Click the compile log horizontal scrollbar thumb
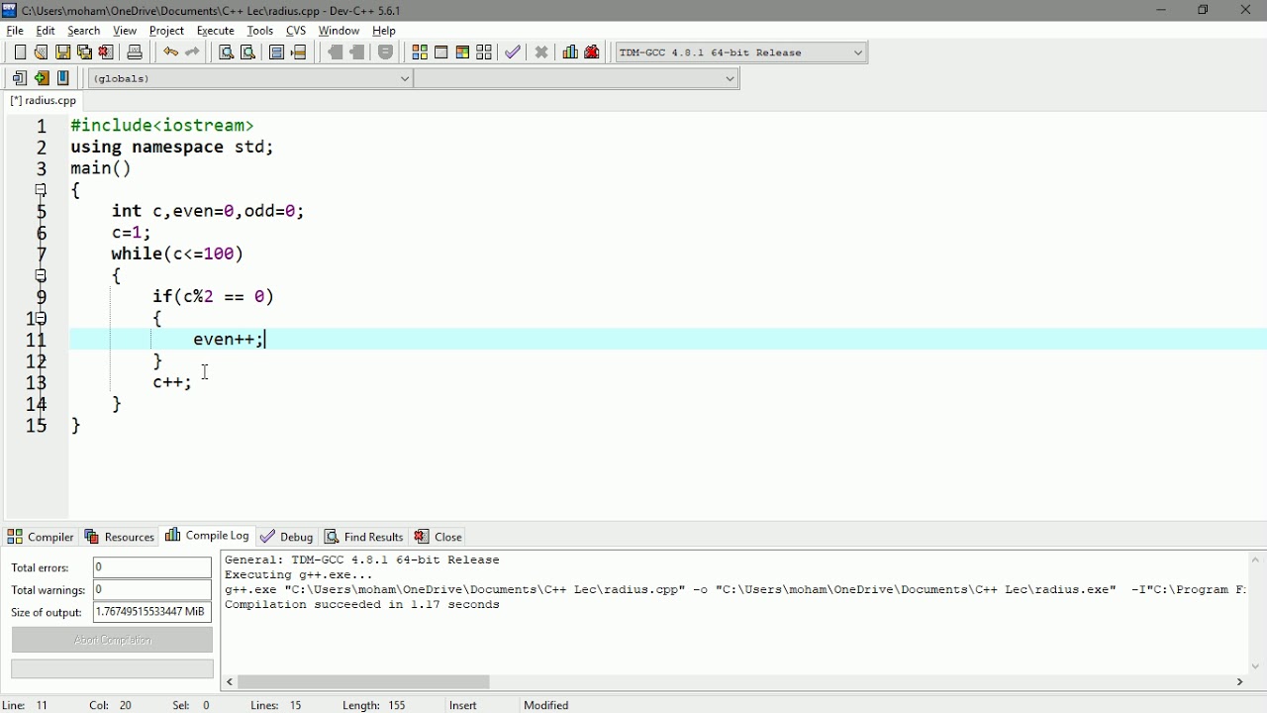This screenshot has height=713, width=1267. pos(365,682)
